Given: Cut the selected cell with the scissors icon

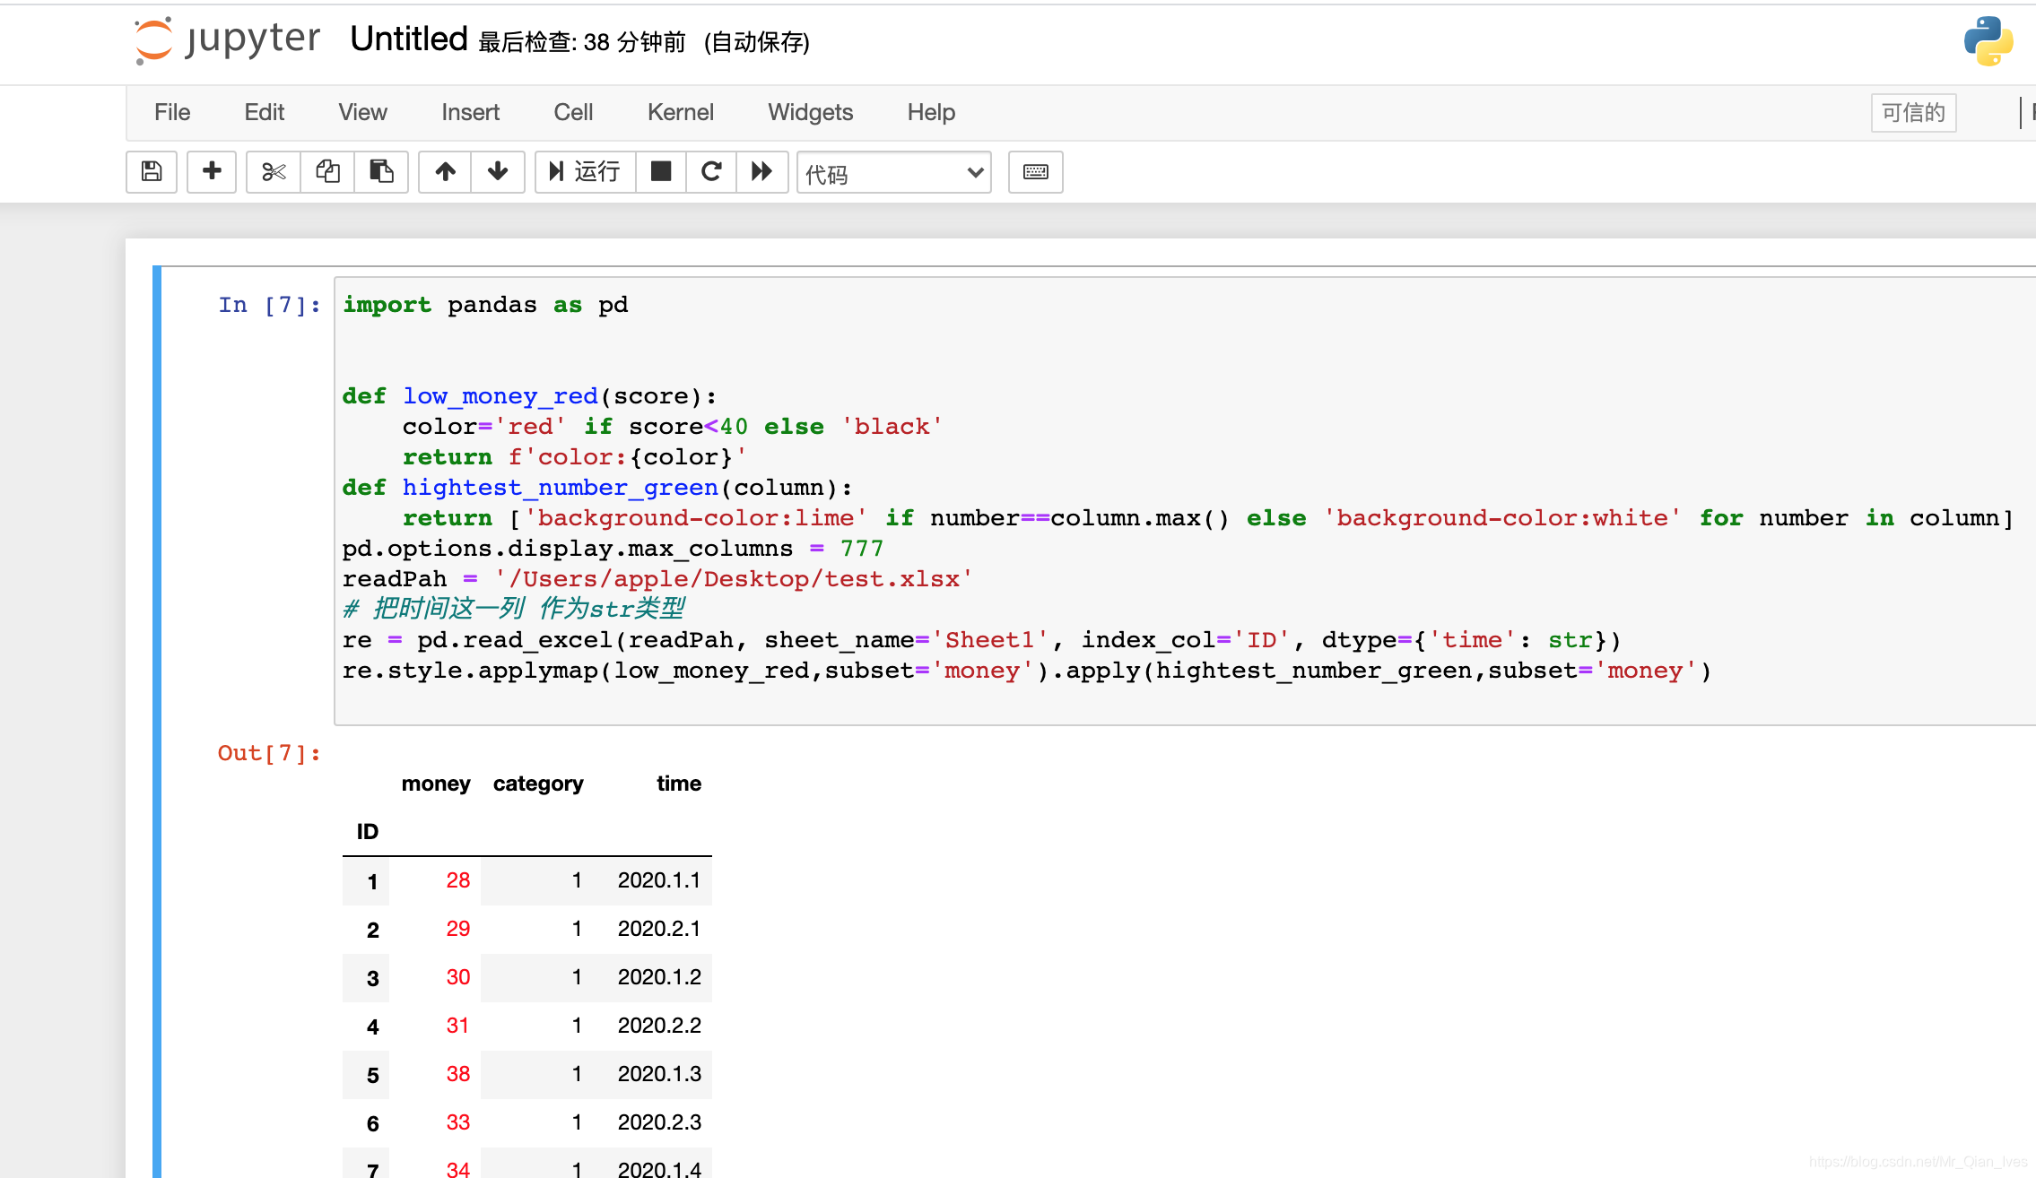Looking at the screenshot, I should click(x=274, y=171).
